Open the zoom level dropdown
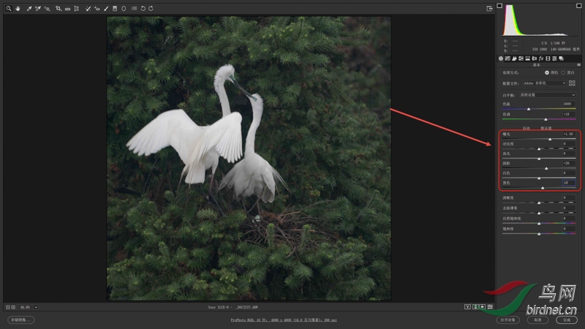This screenshot has width=585, height=329. 36,307
